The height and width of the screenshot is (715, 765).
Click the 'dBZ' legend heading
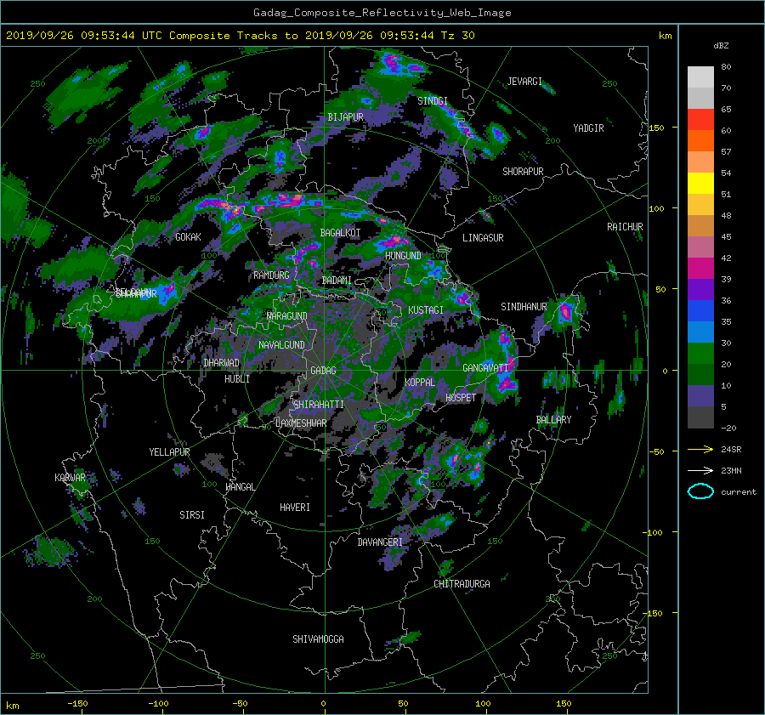click(721, 45)
